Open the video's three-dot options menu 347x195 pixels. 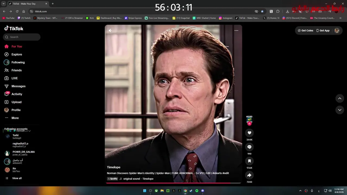pyautogui.click(x=236, y=31)
